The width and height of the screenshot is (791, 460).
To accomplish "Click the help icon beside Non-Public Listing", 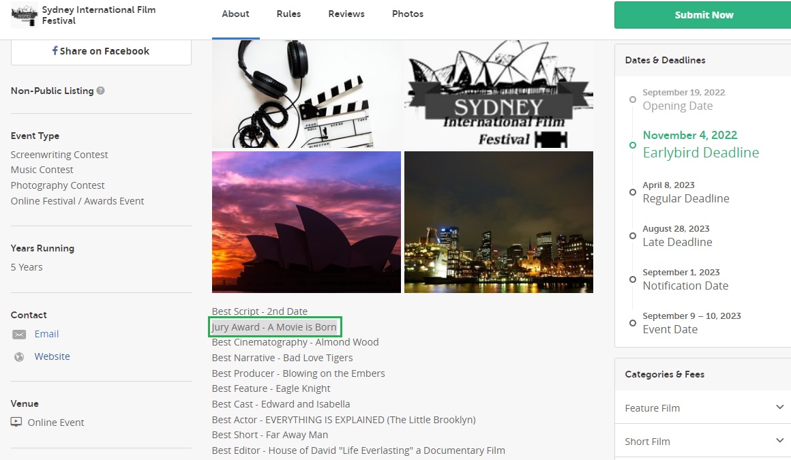I will pyautogui.click(x=100, y=91).
